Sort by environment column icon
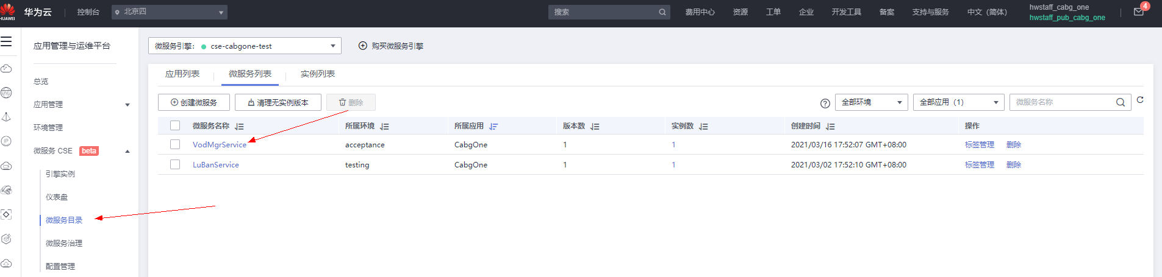Image resolution: width=1162 pixels, height=277 pixels. click(x=384, y=127)
